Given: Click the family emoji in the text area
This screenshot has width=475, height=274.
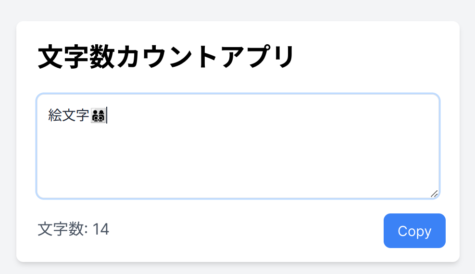Looking at the screenshot, I should tap(98, 115).
